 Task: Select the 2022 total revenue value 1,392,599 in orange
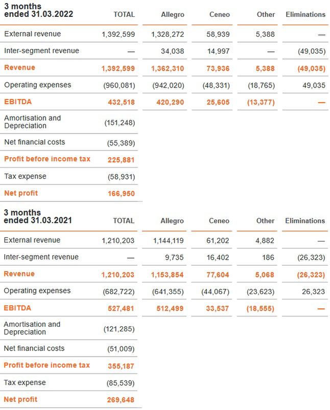[x=118, y=68]
